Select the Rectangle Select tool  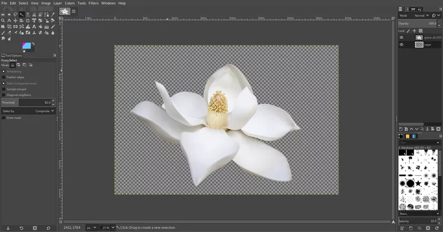pos(3,14)
